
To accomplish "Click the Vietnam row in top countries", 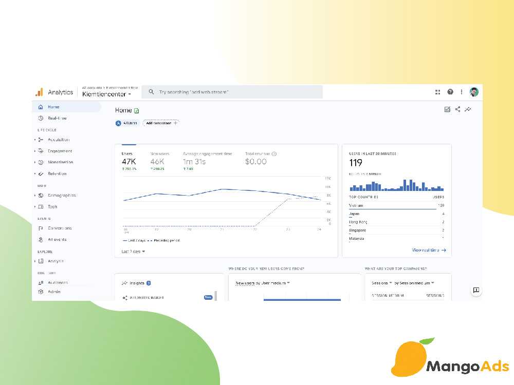I will (396, 206).
